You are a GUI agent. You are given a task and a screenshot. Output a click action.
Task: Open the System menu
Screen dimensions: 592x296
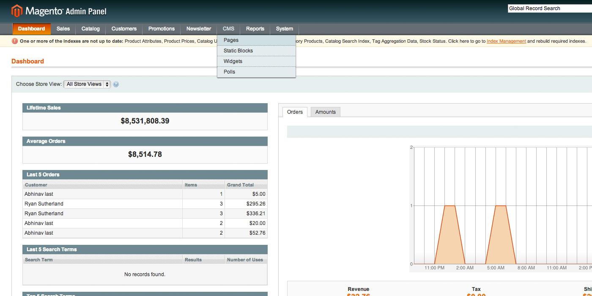[x=285, y=29]
